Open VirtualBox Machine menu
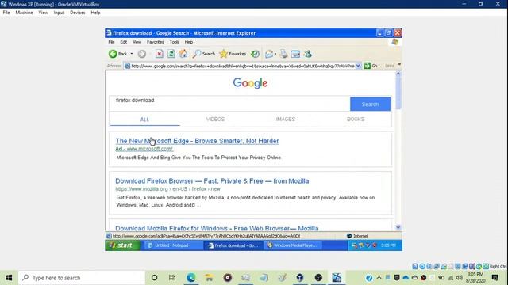The width and height of the screenshot is (508, 285). pos(24,13)
